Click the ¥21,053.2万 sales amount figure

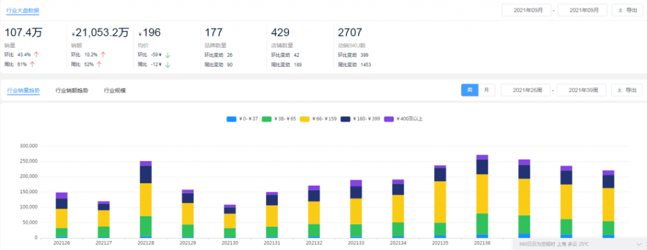(x=100, y=33)
